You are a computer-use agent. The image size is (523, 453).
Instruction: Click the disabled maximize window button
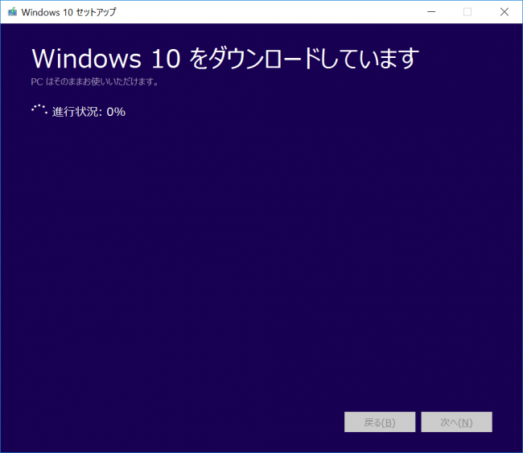[x=467, y=12]
